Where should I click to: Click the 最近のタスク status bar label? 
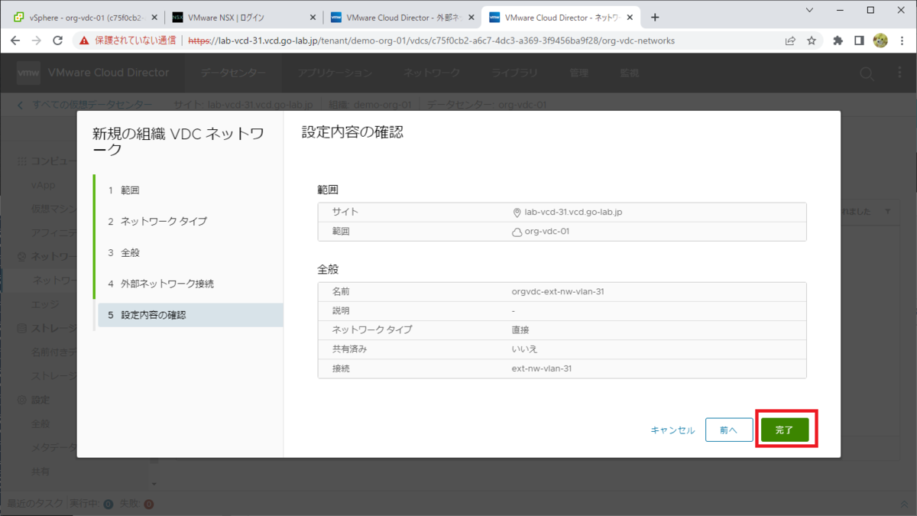point(35,504)
